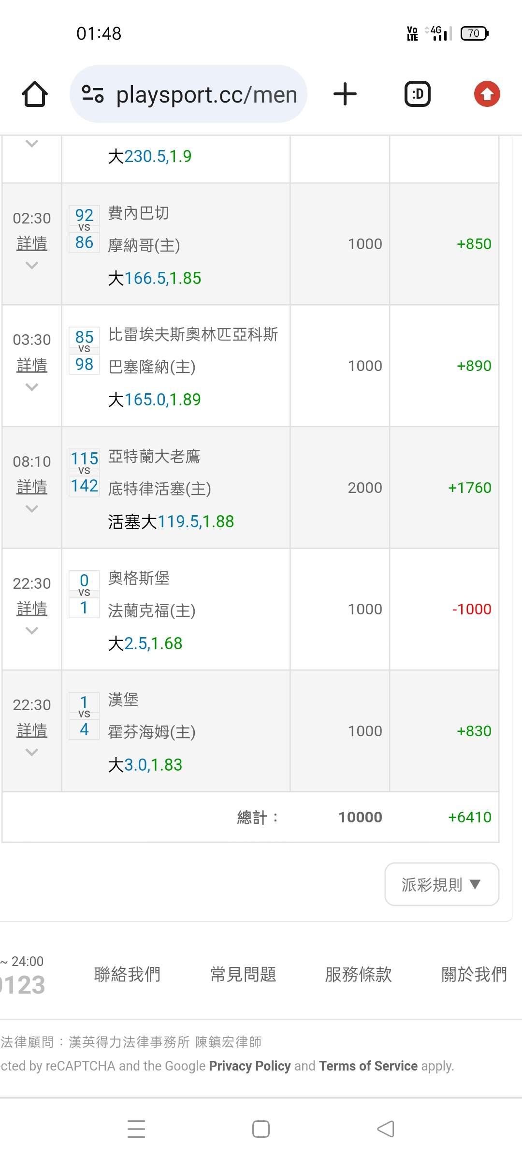Expand the 02:30 Fenerbahçe match row chevron
522x1161 pixels.
(x=32, y=265)
